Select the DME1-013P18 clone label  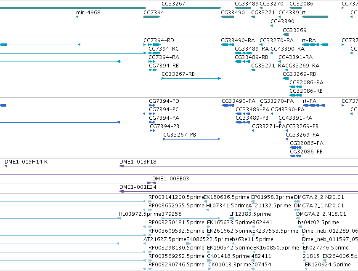click(138, 162)
